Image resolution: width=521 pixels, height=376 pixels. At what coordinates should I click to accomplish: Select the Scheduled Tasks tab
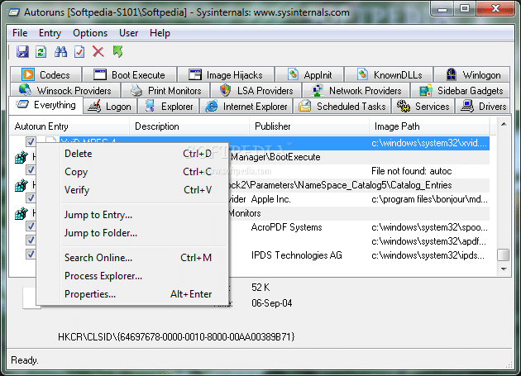pyautogui.click(x=342, y=107)
